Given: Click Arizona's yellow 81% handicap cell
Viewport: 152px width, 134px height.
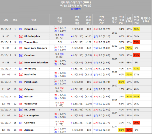Looking at the screenshot, I should (x=122, y=130).
